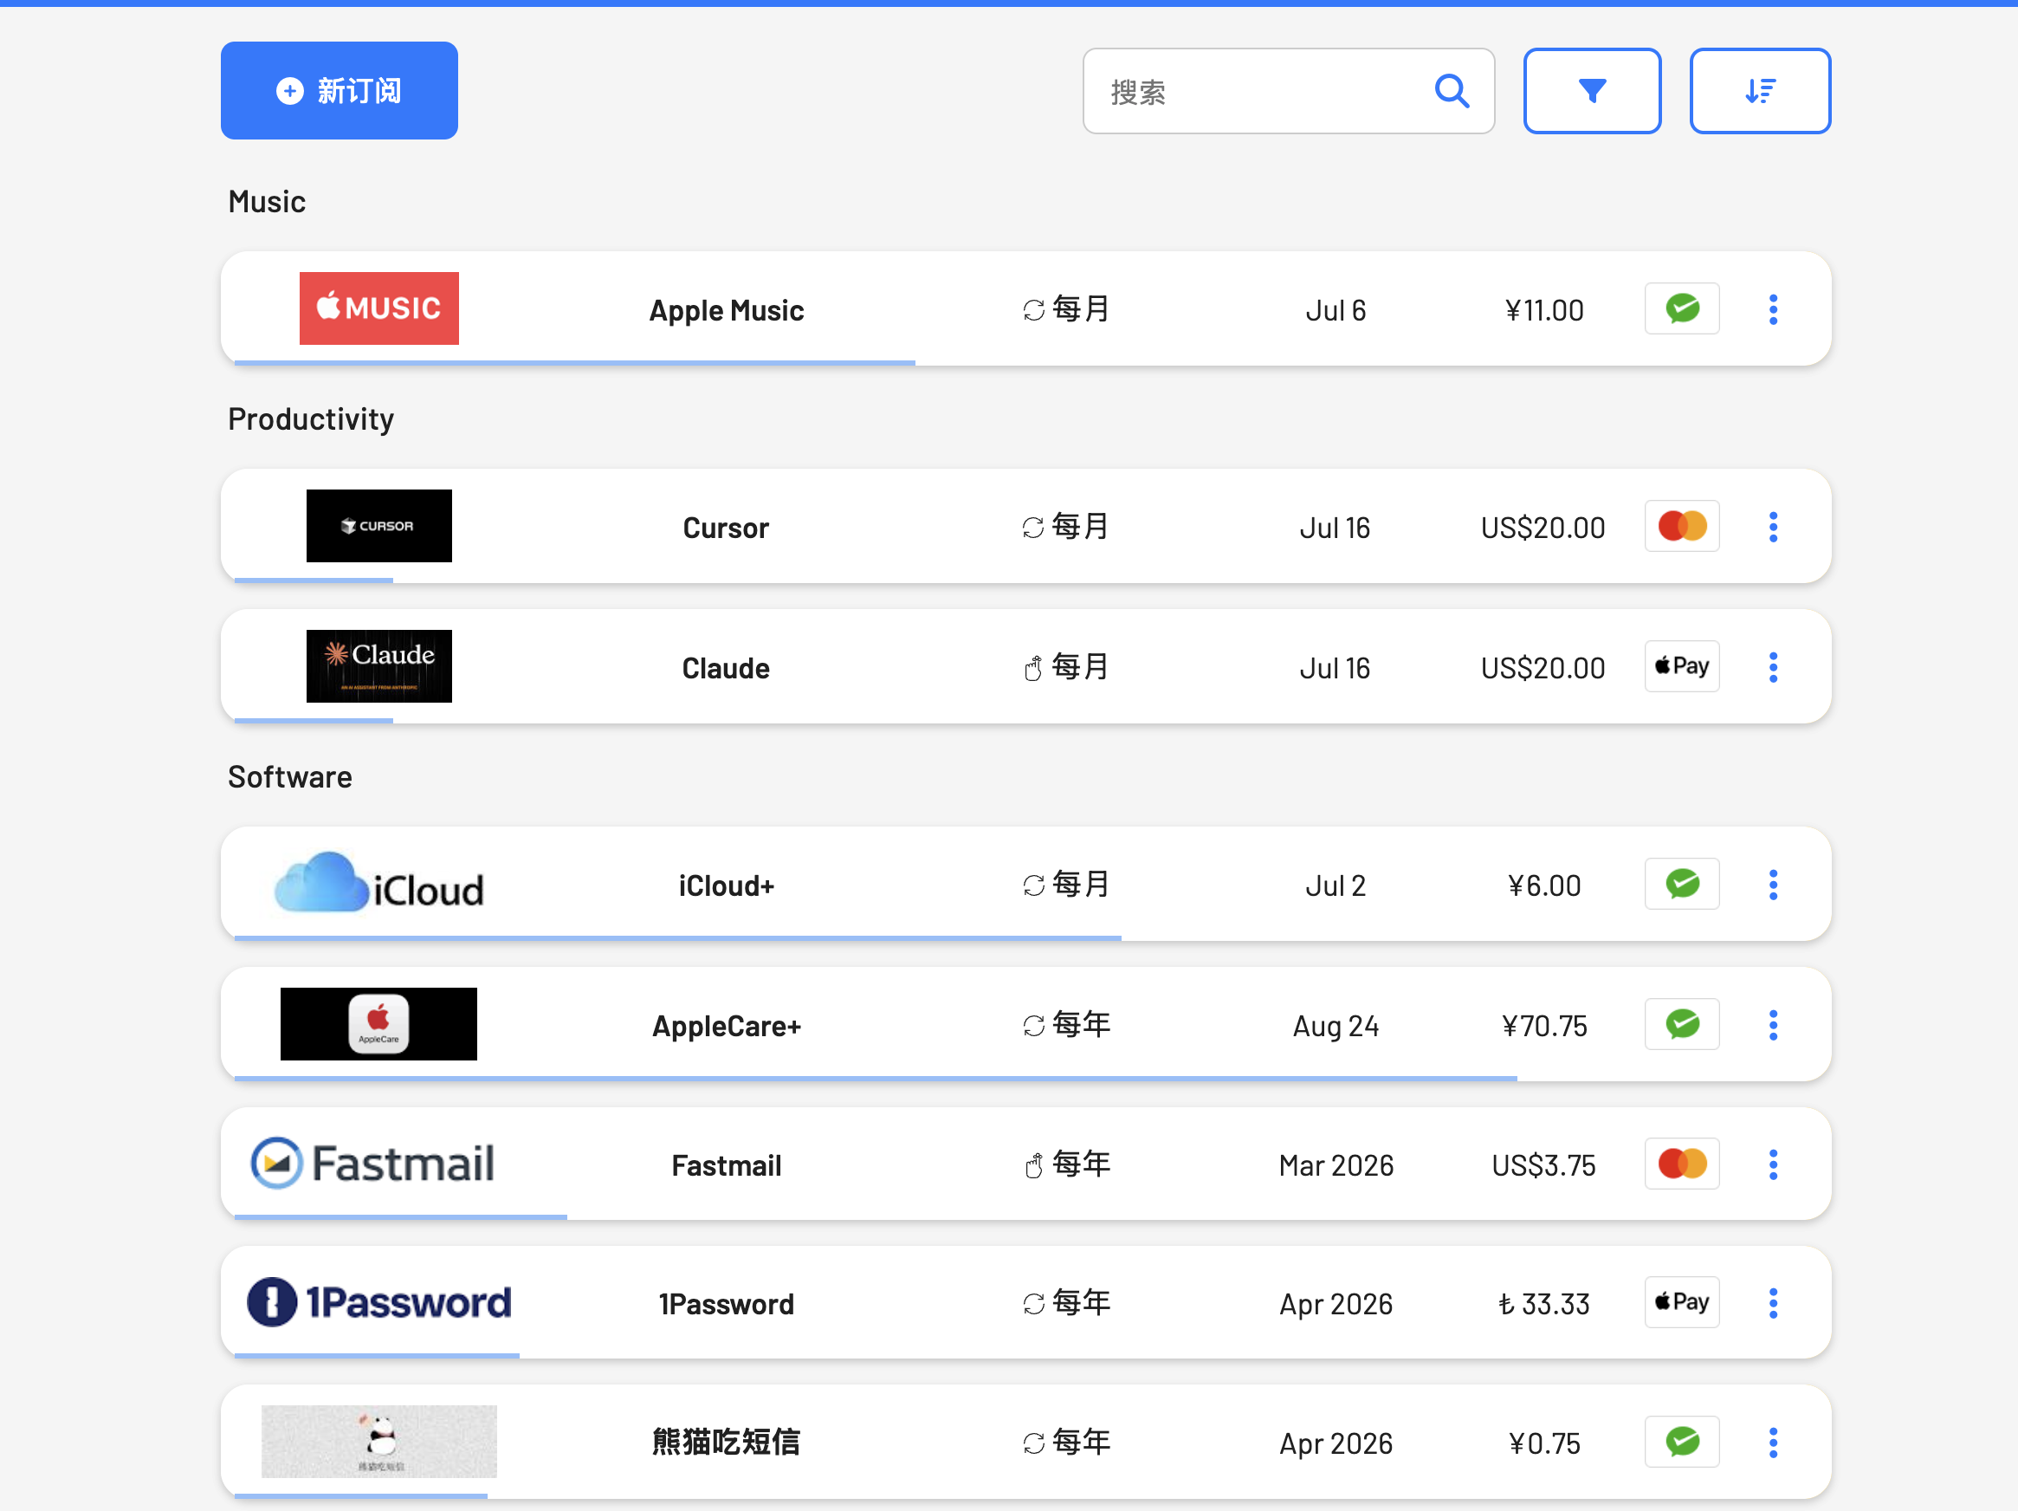This screenshot has height=1511, width=2018.
Task: Open the Claude row three-dot menu
Action: 1774,667
